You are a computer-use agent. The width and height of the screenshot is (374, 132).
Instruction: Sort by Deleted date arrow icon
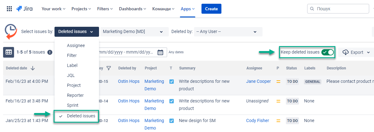tap(33, 68)
